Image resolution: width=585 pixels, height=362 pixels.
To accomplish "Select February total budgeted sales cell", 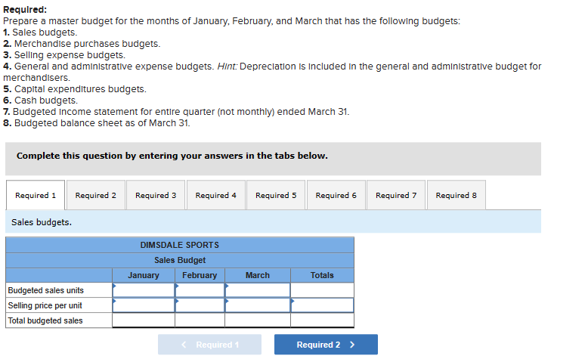I will tap(200, 320).
